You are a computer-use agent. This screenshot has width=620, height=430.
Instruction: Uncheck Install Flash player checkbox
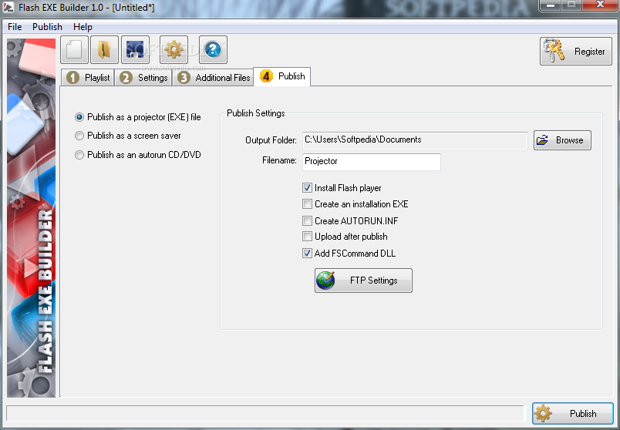[307, 188]
